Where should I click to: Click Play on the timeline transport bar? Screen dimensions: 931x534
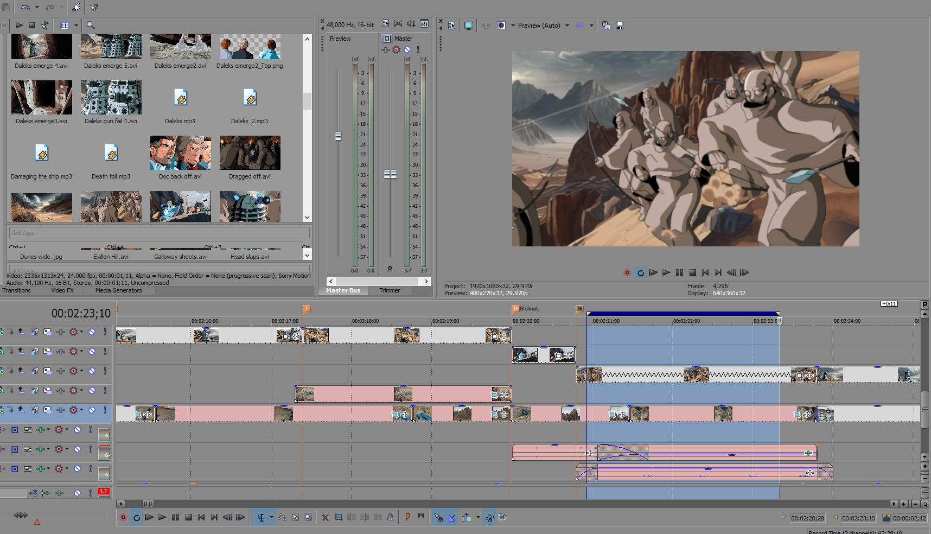click(162, 518)
